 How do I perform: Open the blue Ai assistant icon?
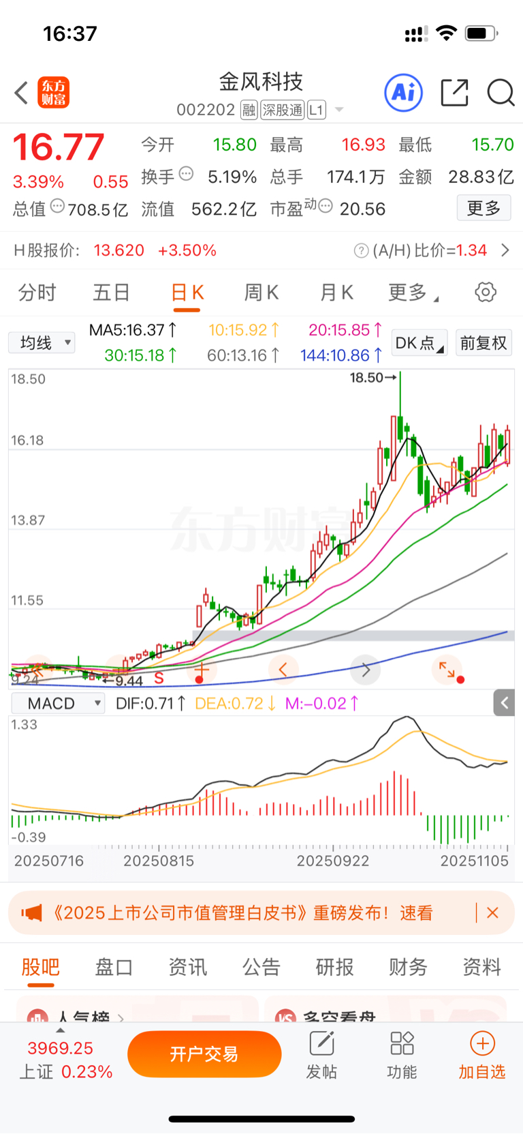click(x=404, y=93)
